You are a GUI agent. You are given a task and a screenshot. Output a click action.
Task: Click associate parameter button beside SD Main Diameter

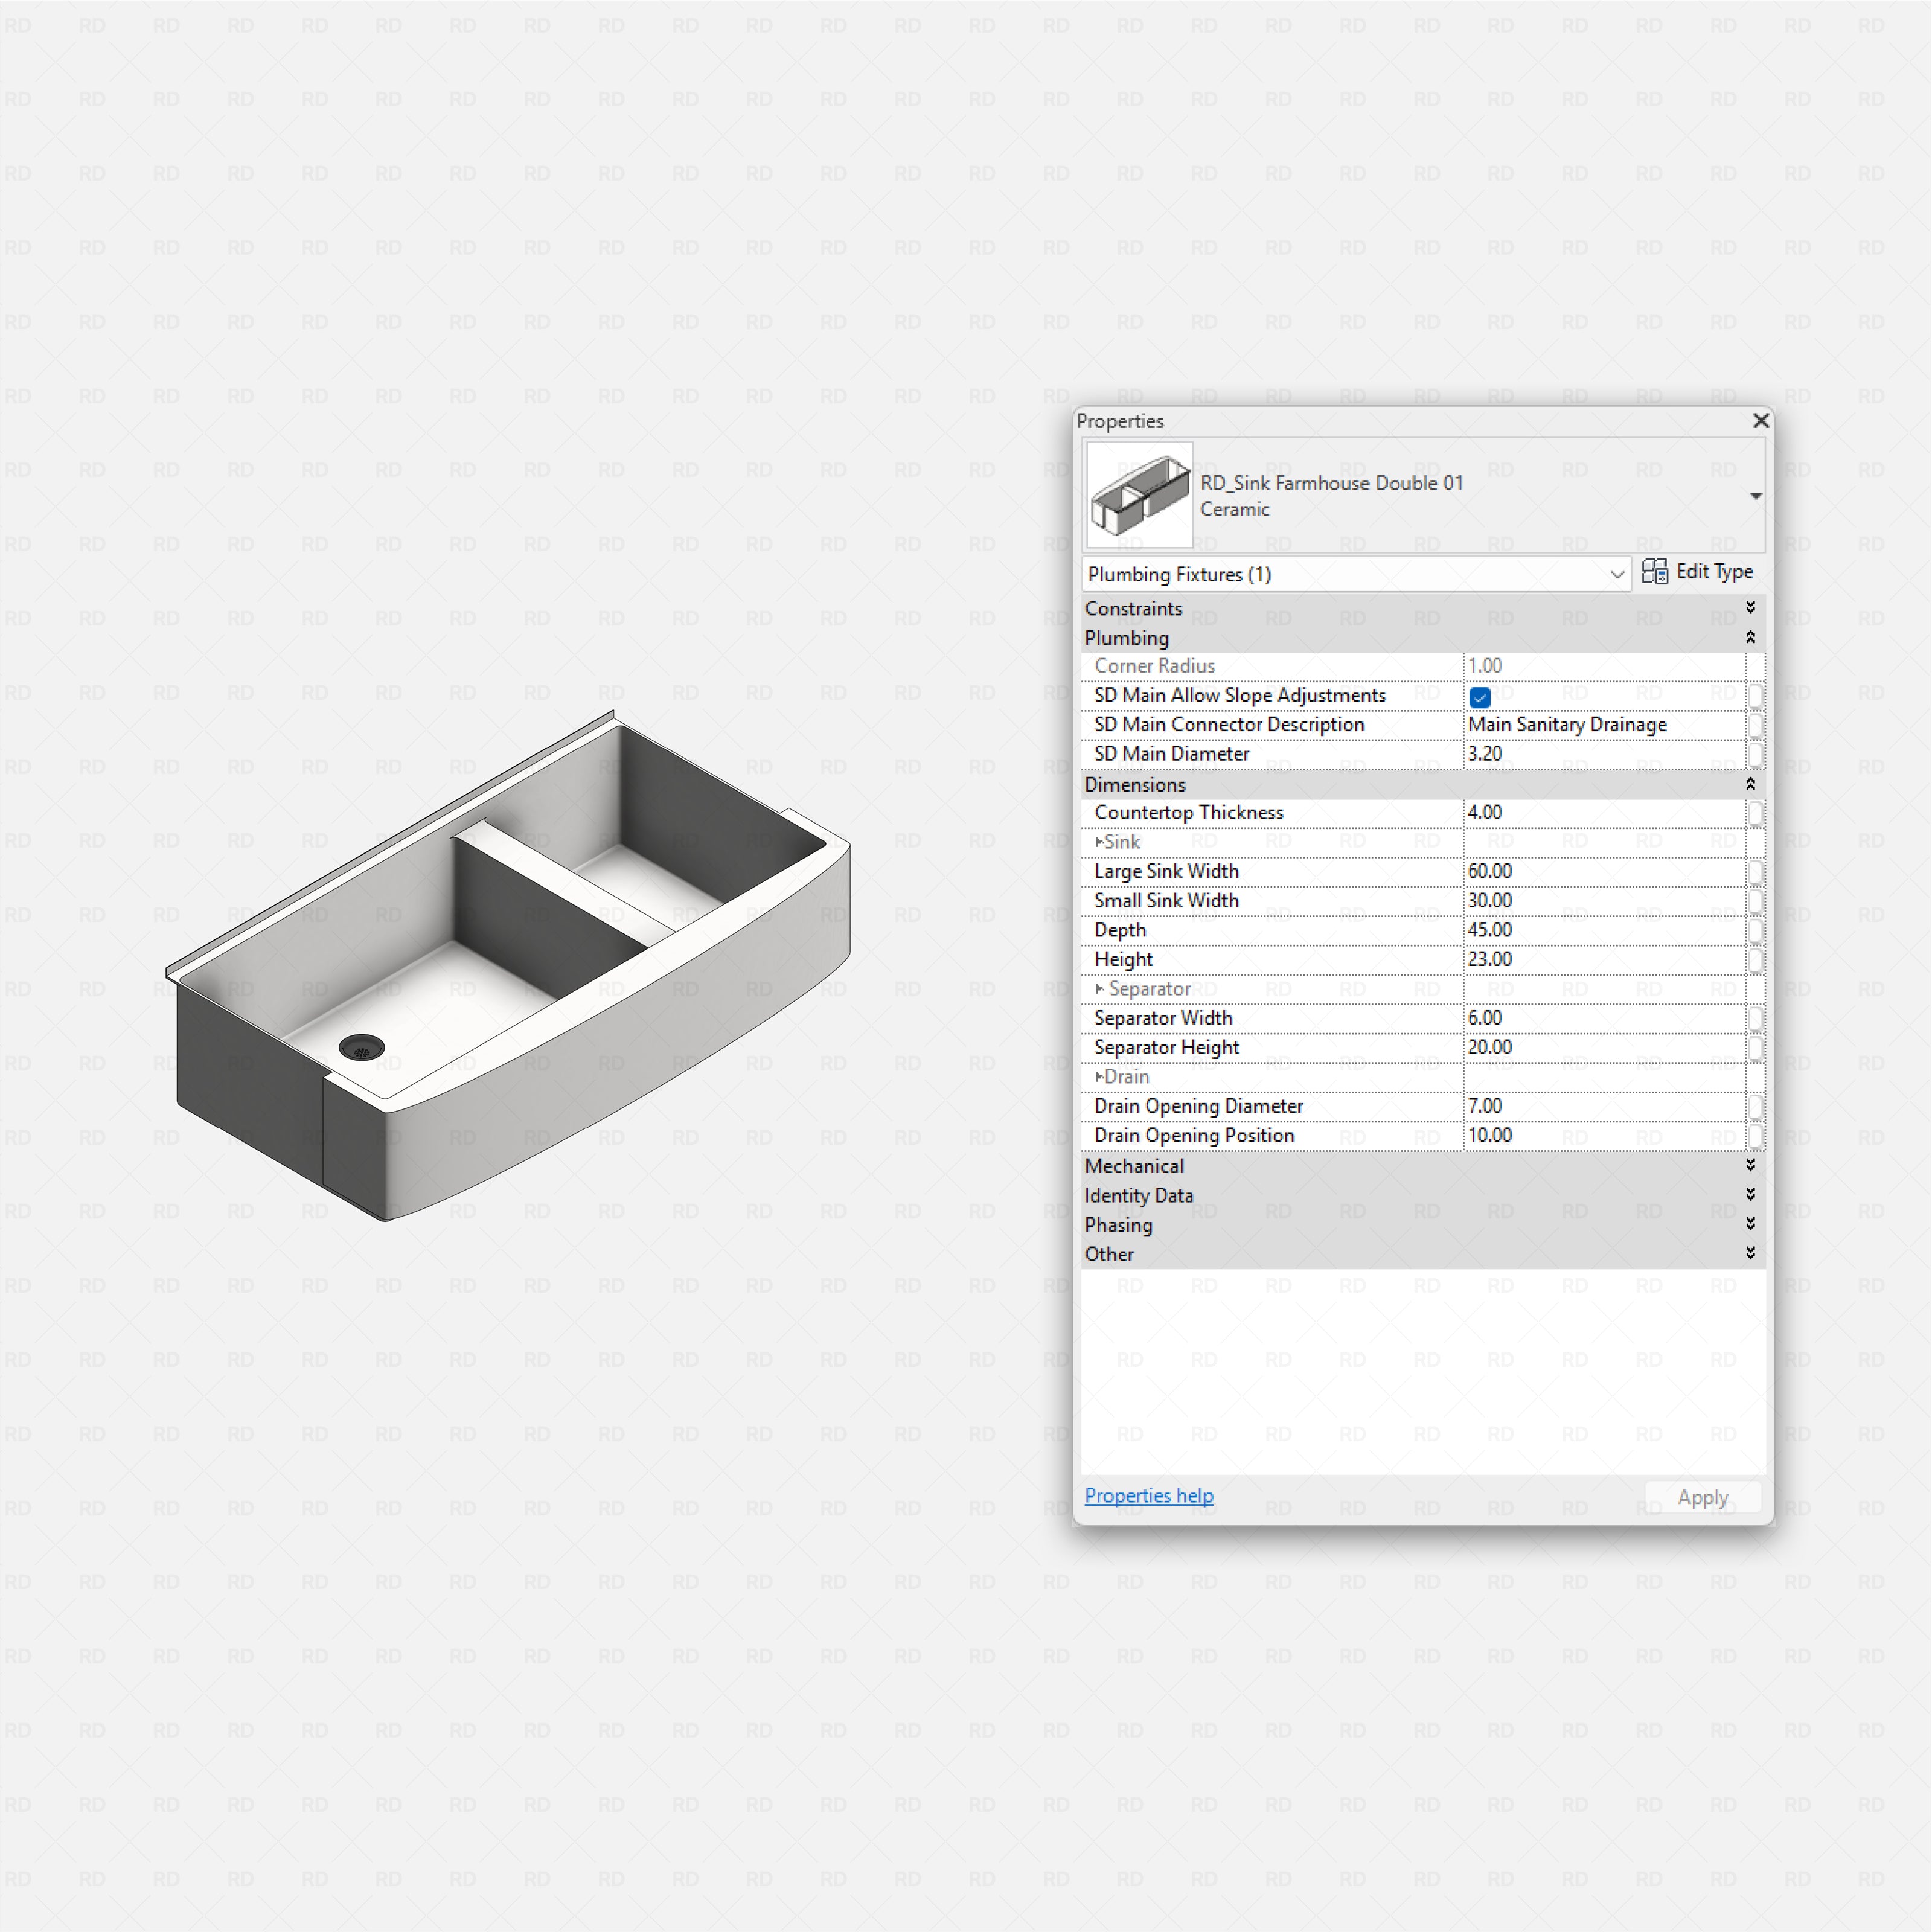(1756, 754)
